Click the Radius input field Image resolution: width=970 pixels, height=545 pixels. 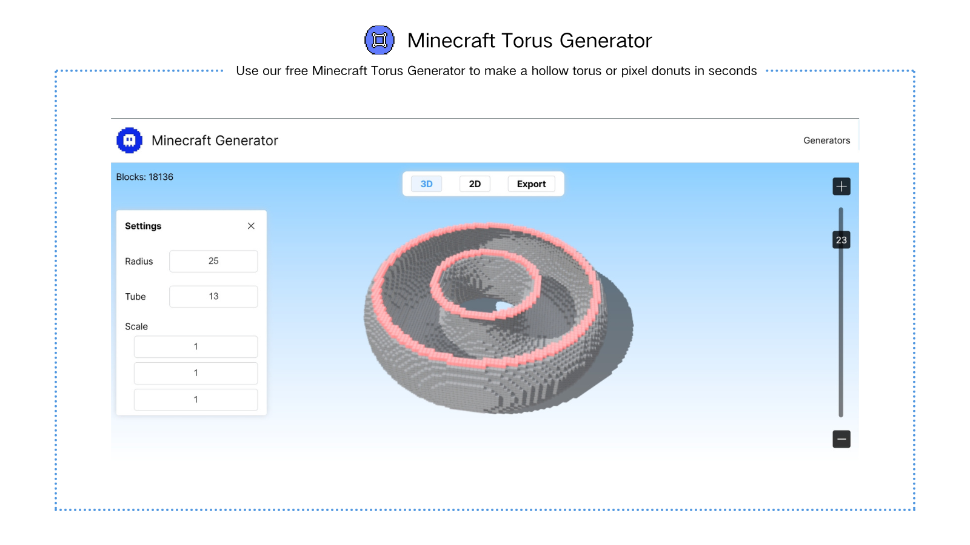pos(213,261)
